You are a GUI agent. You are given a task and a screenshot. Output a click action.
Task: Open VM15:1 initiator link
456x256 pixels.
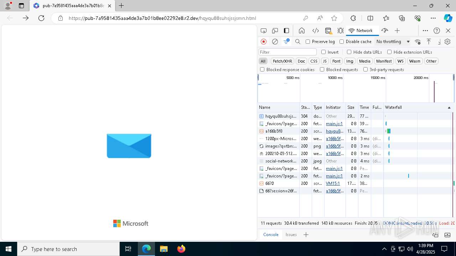333,183
